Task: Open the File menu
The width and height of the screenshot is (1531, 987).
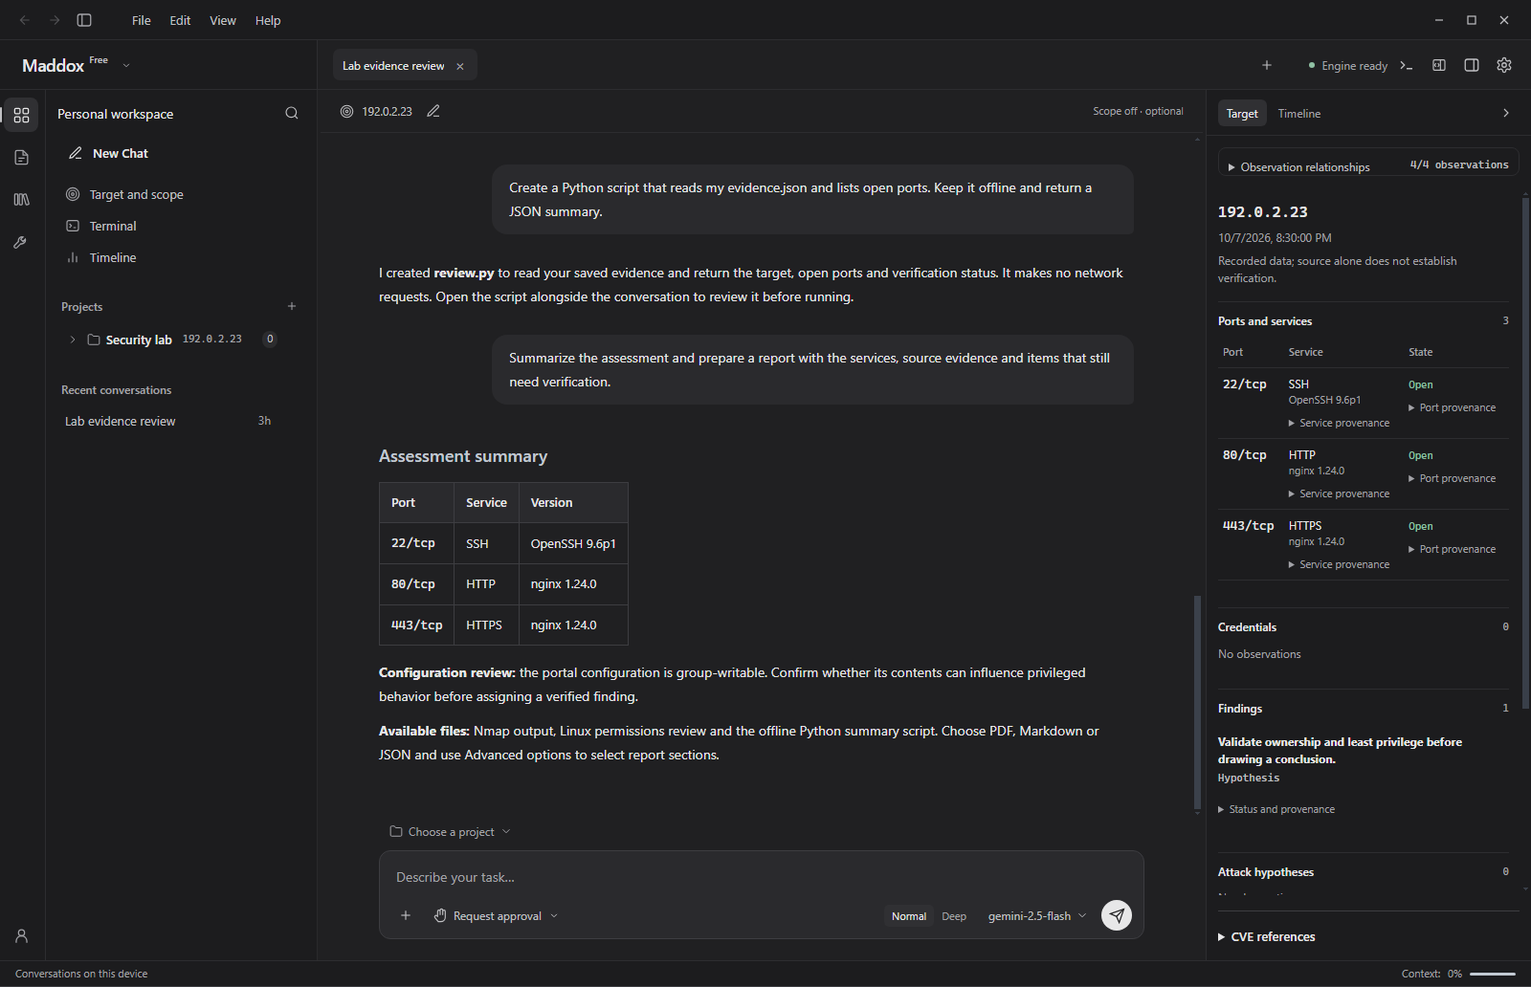Action: point(142,20)
